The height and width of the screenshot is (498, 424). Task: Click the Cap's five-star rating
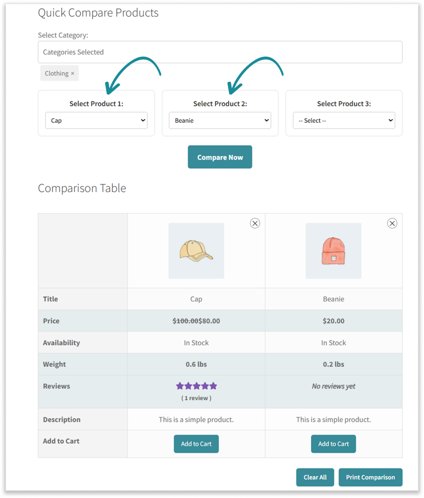click(196, 386)
